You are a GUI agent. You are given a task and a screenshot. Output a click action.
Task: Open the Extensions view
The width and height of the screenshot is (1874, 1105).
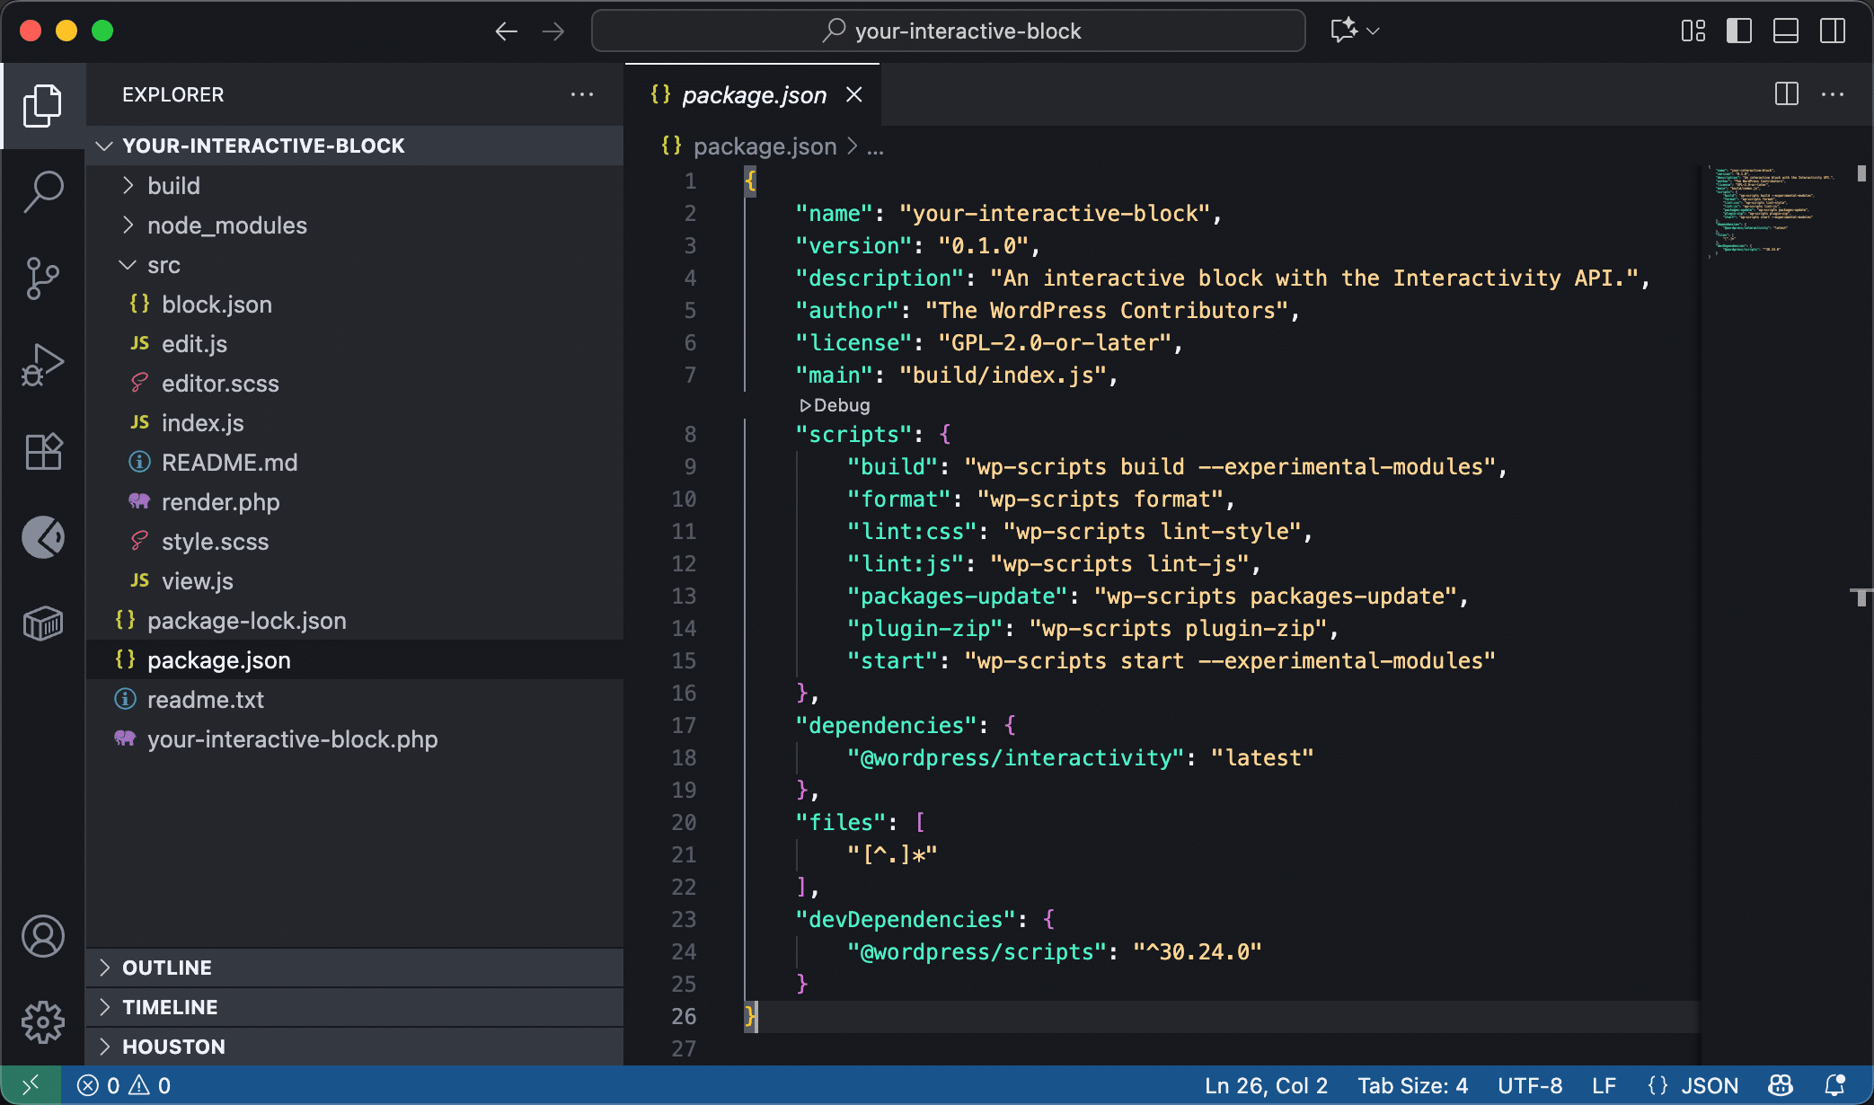42,450
